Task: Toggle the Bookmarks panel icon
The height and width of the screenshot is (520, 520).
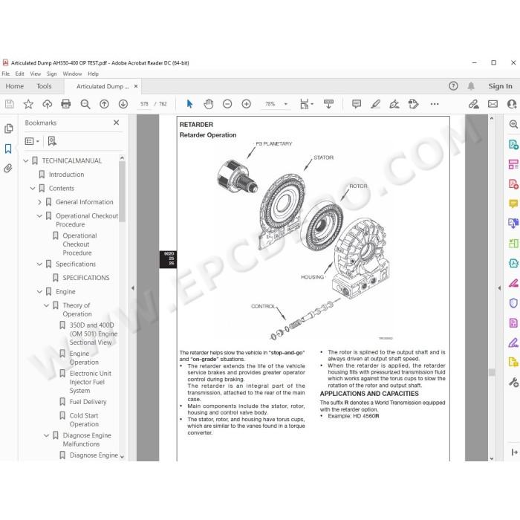Action: tap(8, 149)
